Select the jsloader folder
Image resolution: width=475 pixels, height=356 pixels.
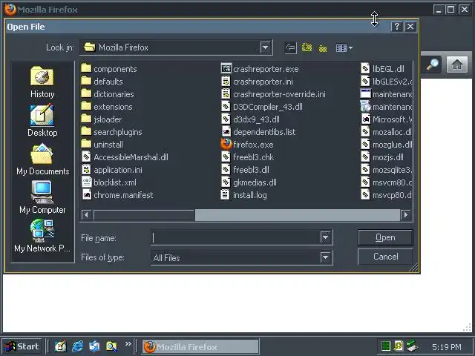coord(102,119)
